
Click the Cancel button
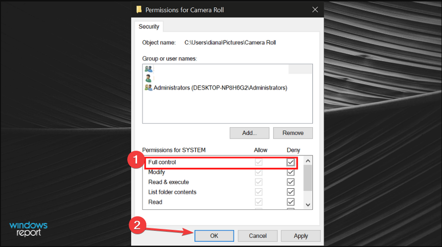[257, 236]
